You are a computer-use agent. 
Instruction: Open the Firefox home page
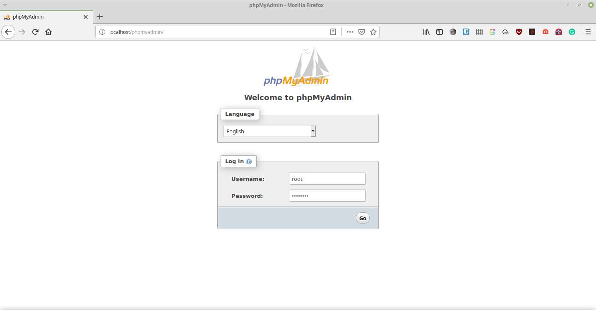tap(48, 32)
